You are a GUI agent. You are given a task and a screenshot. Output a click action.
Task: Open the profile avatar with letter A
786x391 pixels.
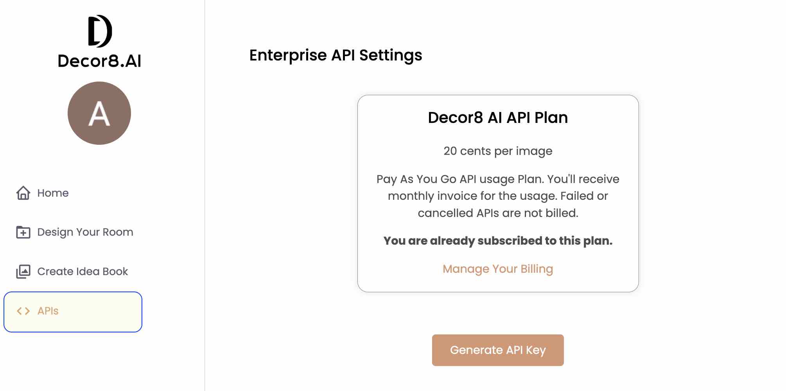[x=99, y=113]
